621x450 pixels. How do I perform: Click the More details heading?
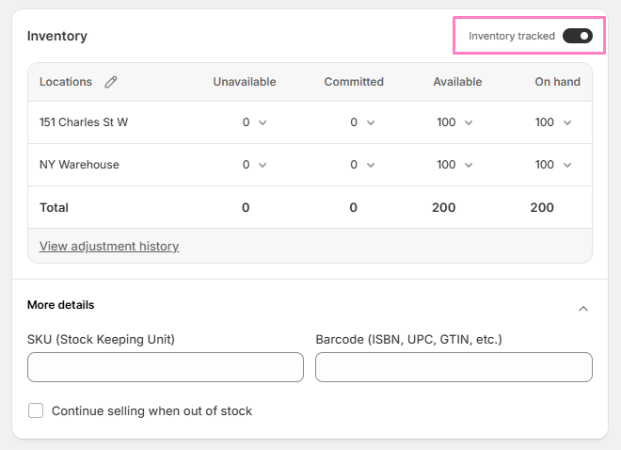coord(61,305)
